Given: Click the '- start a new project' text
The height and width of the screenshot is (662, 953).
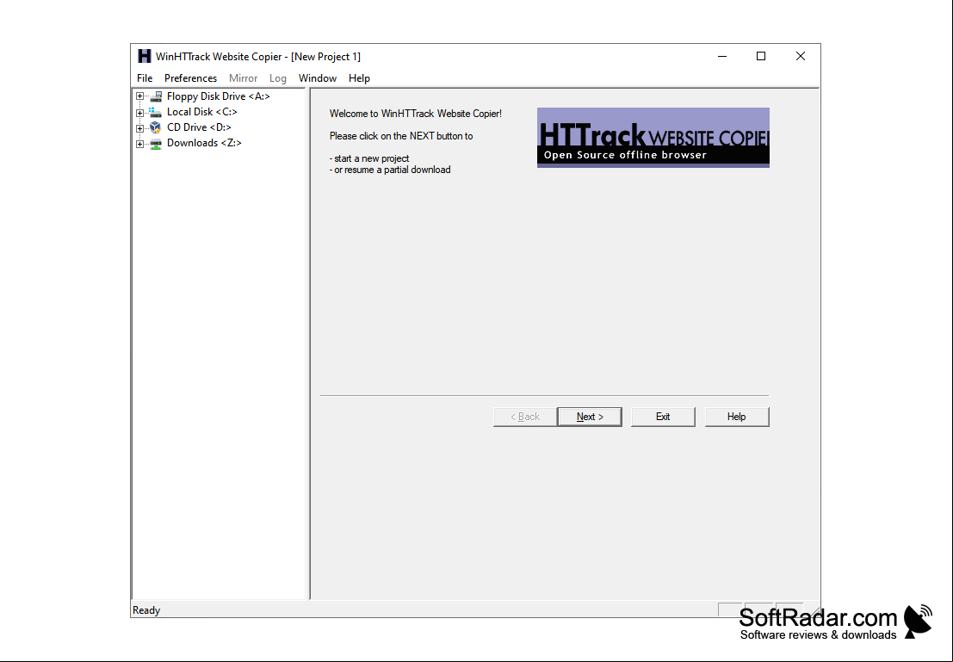Looking at the screenshot, I should pos(369,158).
